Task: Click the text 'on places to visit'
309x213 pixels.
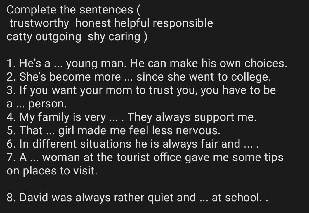Action: pos(52,171)
